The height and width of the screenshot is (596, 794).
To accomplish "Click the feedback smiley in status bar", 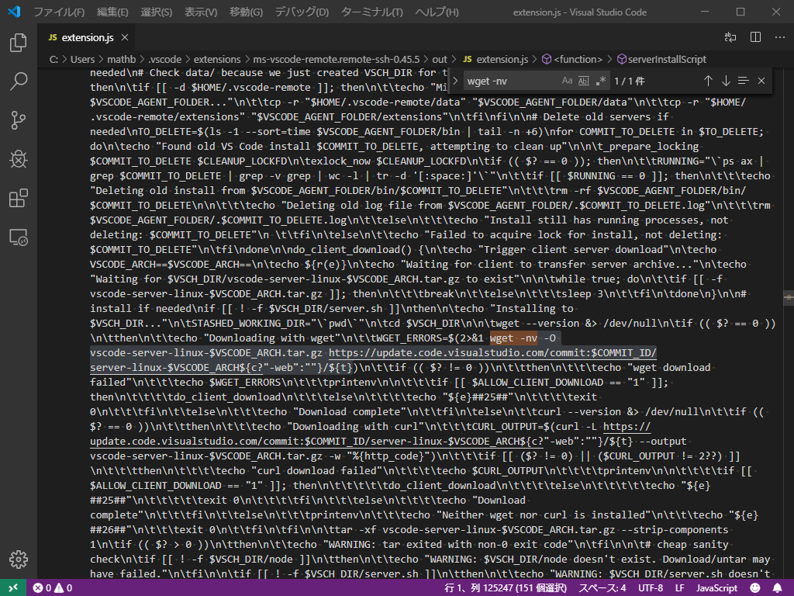I will click(755, 588).
